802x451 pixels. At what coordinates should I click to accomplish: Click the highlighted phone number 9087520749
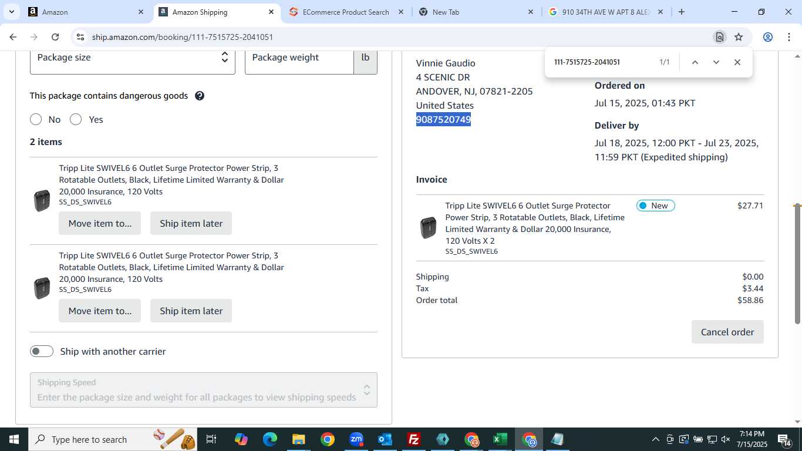coord(443,120)
